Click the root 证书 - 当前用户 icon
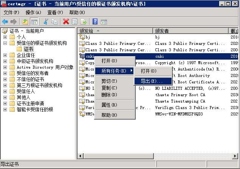 tap(5, 31)
